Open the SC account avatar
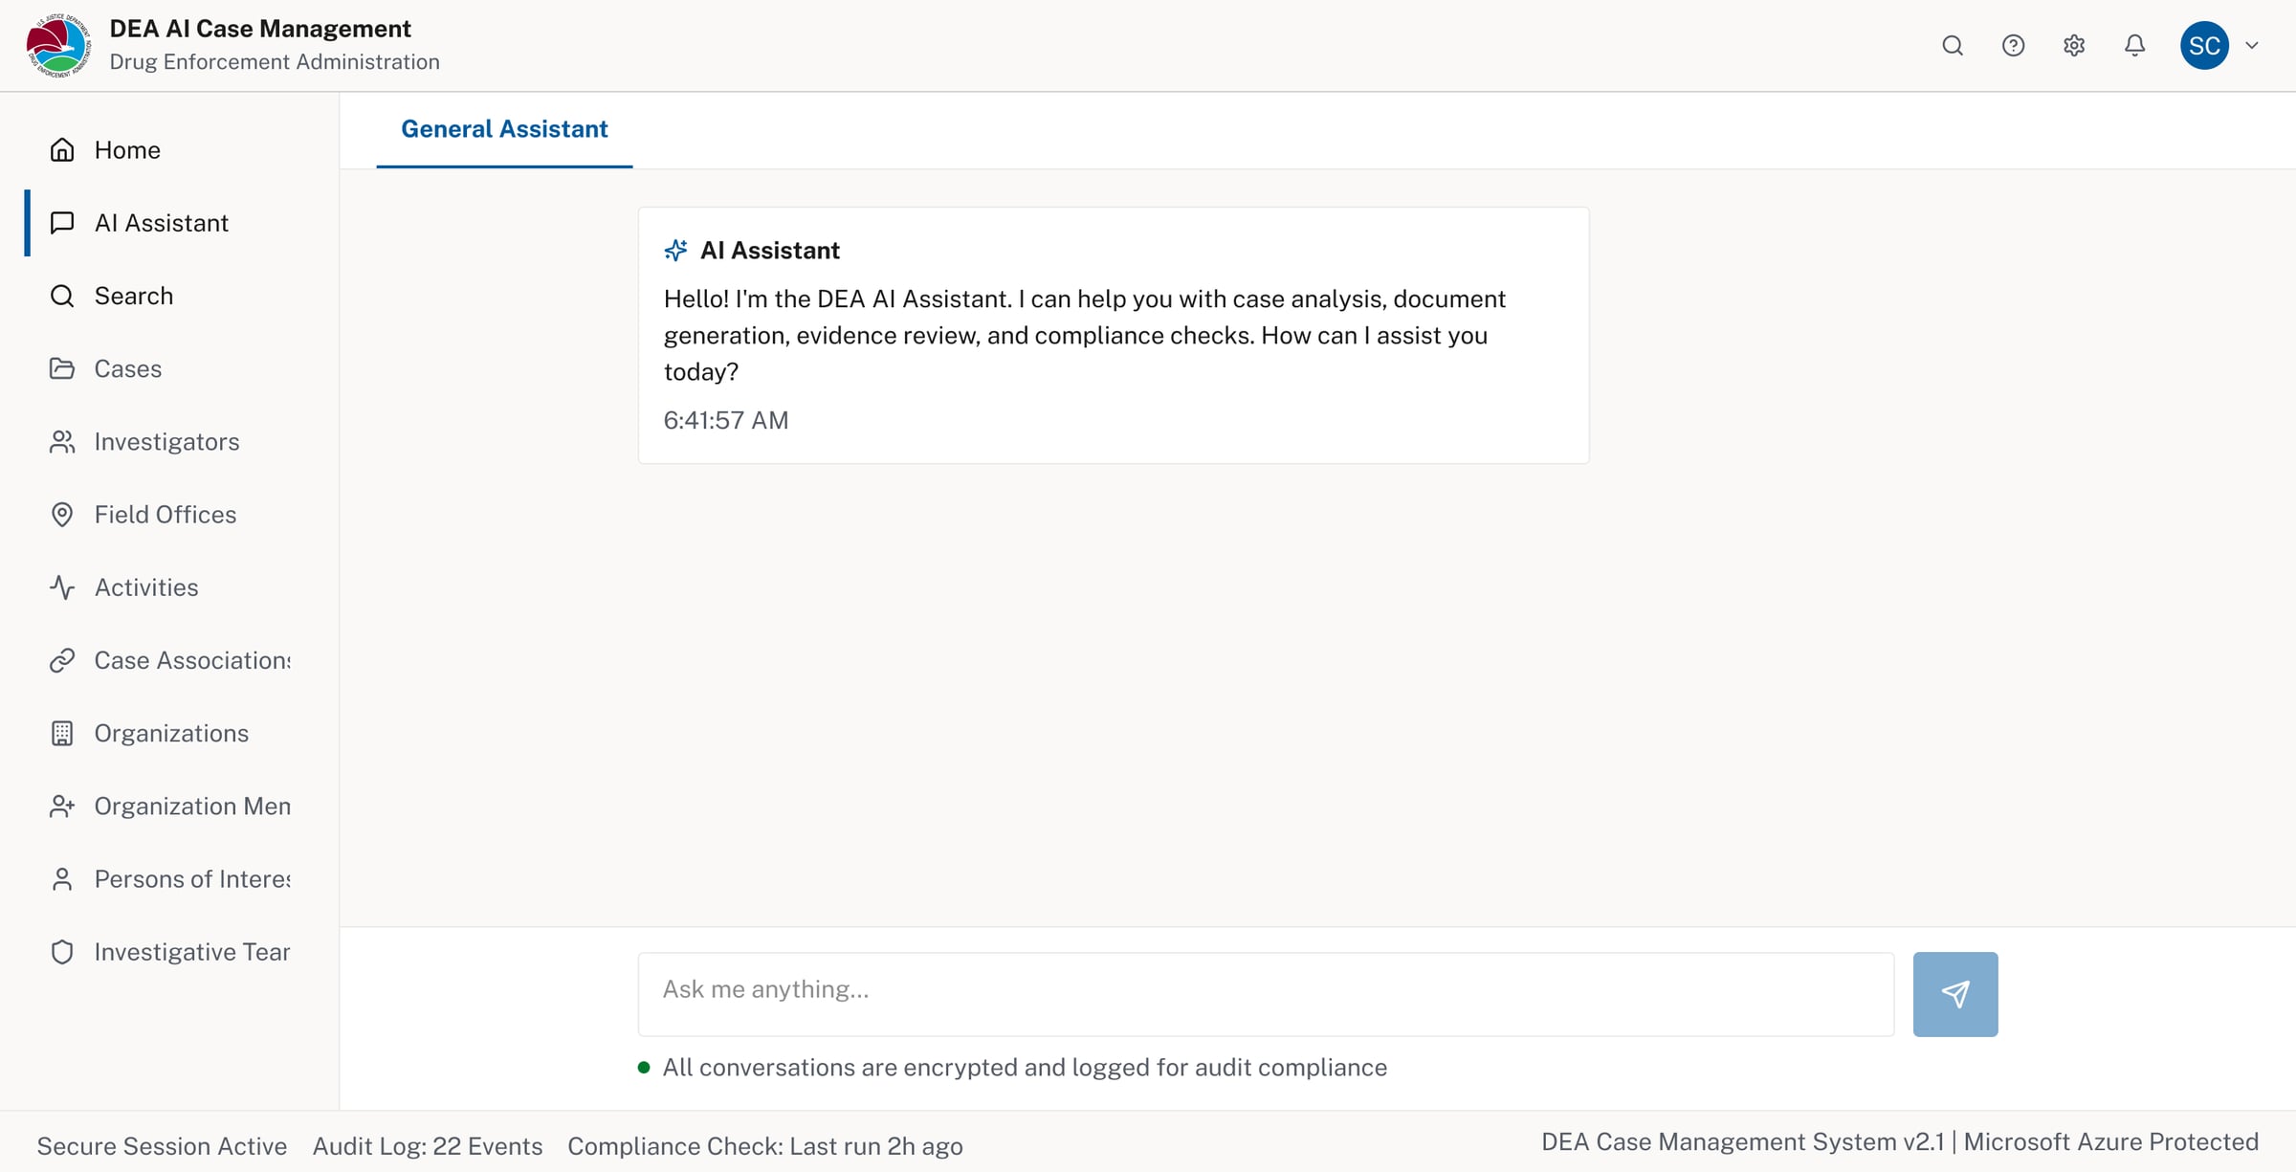This screenshot has height=1172, width=2296. coord(2203,45)
